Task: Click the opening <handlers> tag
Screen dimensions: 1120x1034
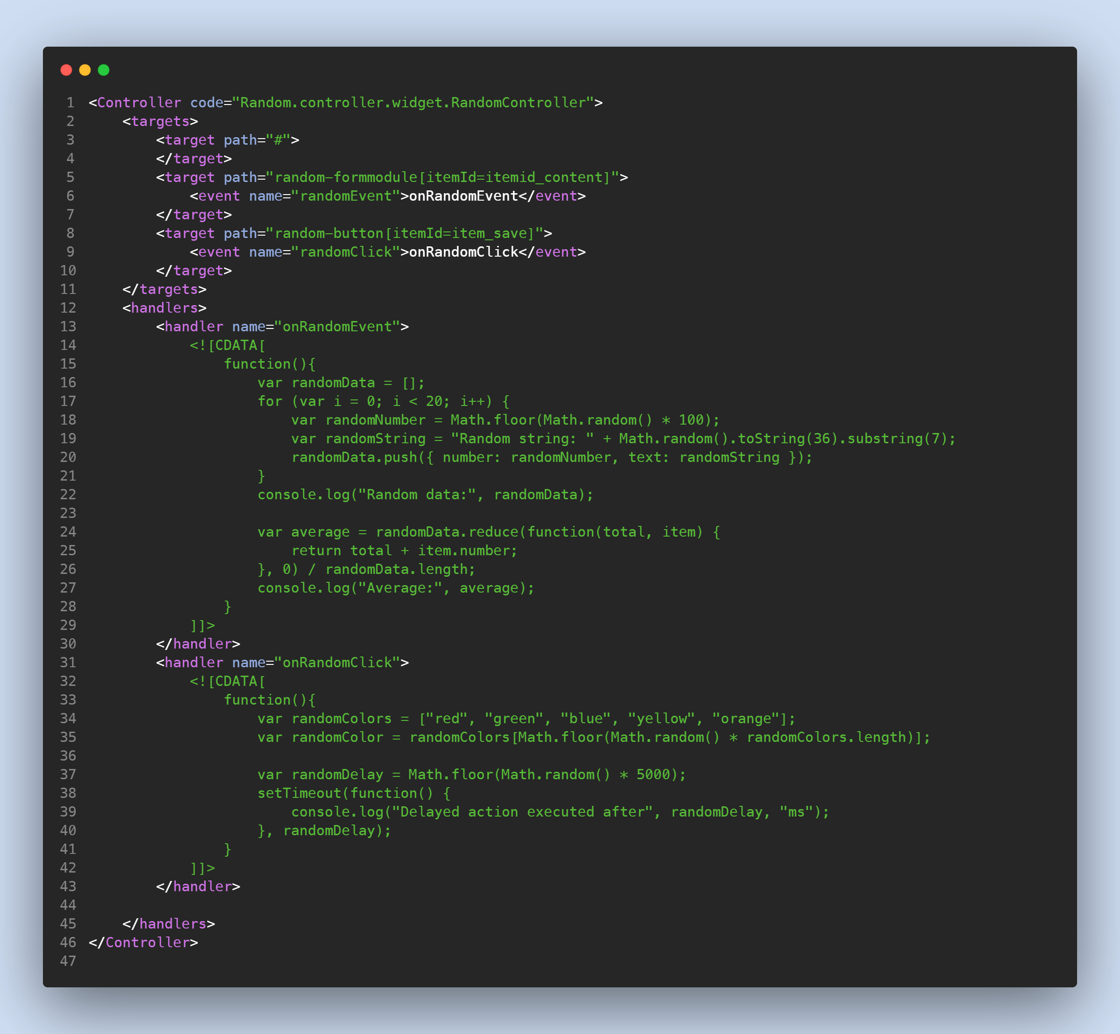Action: pyautogui.click(x=165, y=308)
